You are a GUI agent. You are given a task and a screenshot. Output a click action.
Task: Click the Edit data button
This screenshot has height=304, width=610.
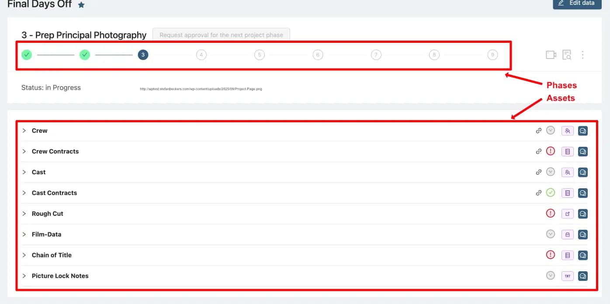tap(576, 3)
